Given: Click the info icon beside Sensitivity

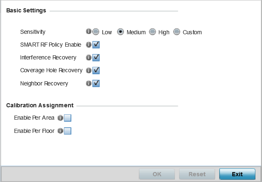Looking at the screenshot, I should click(x=89, y=31).
